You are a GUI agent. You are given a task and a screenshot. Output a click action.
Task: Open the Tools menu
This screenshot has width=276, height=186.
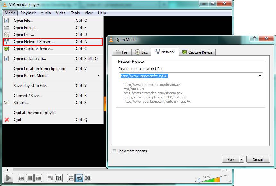pos(75,13)
